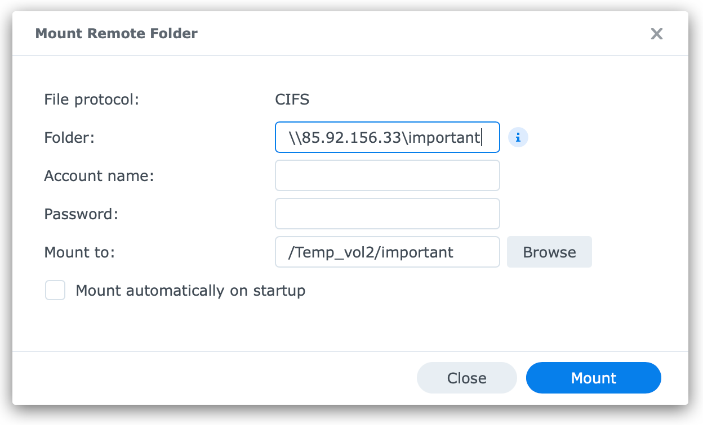The image size is (703, 425).
Task: Click 'Temp_vol2' text inside Mount to field
Action: pos(335,252)
